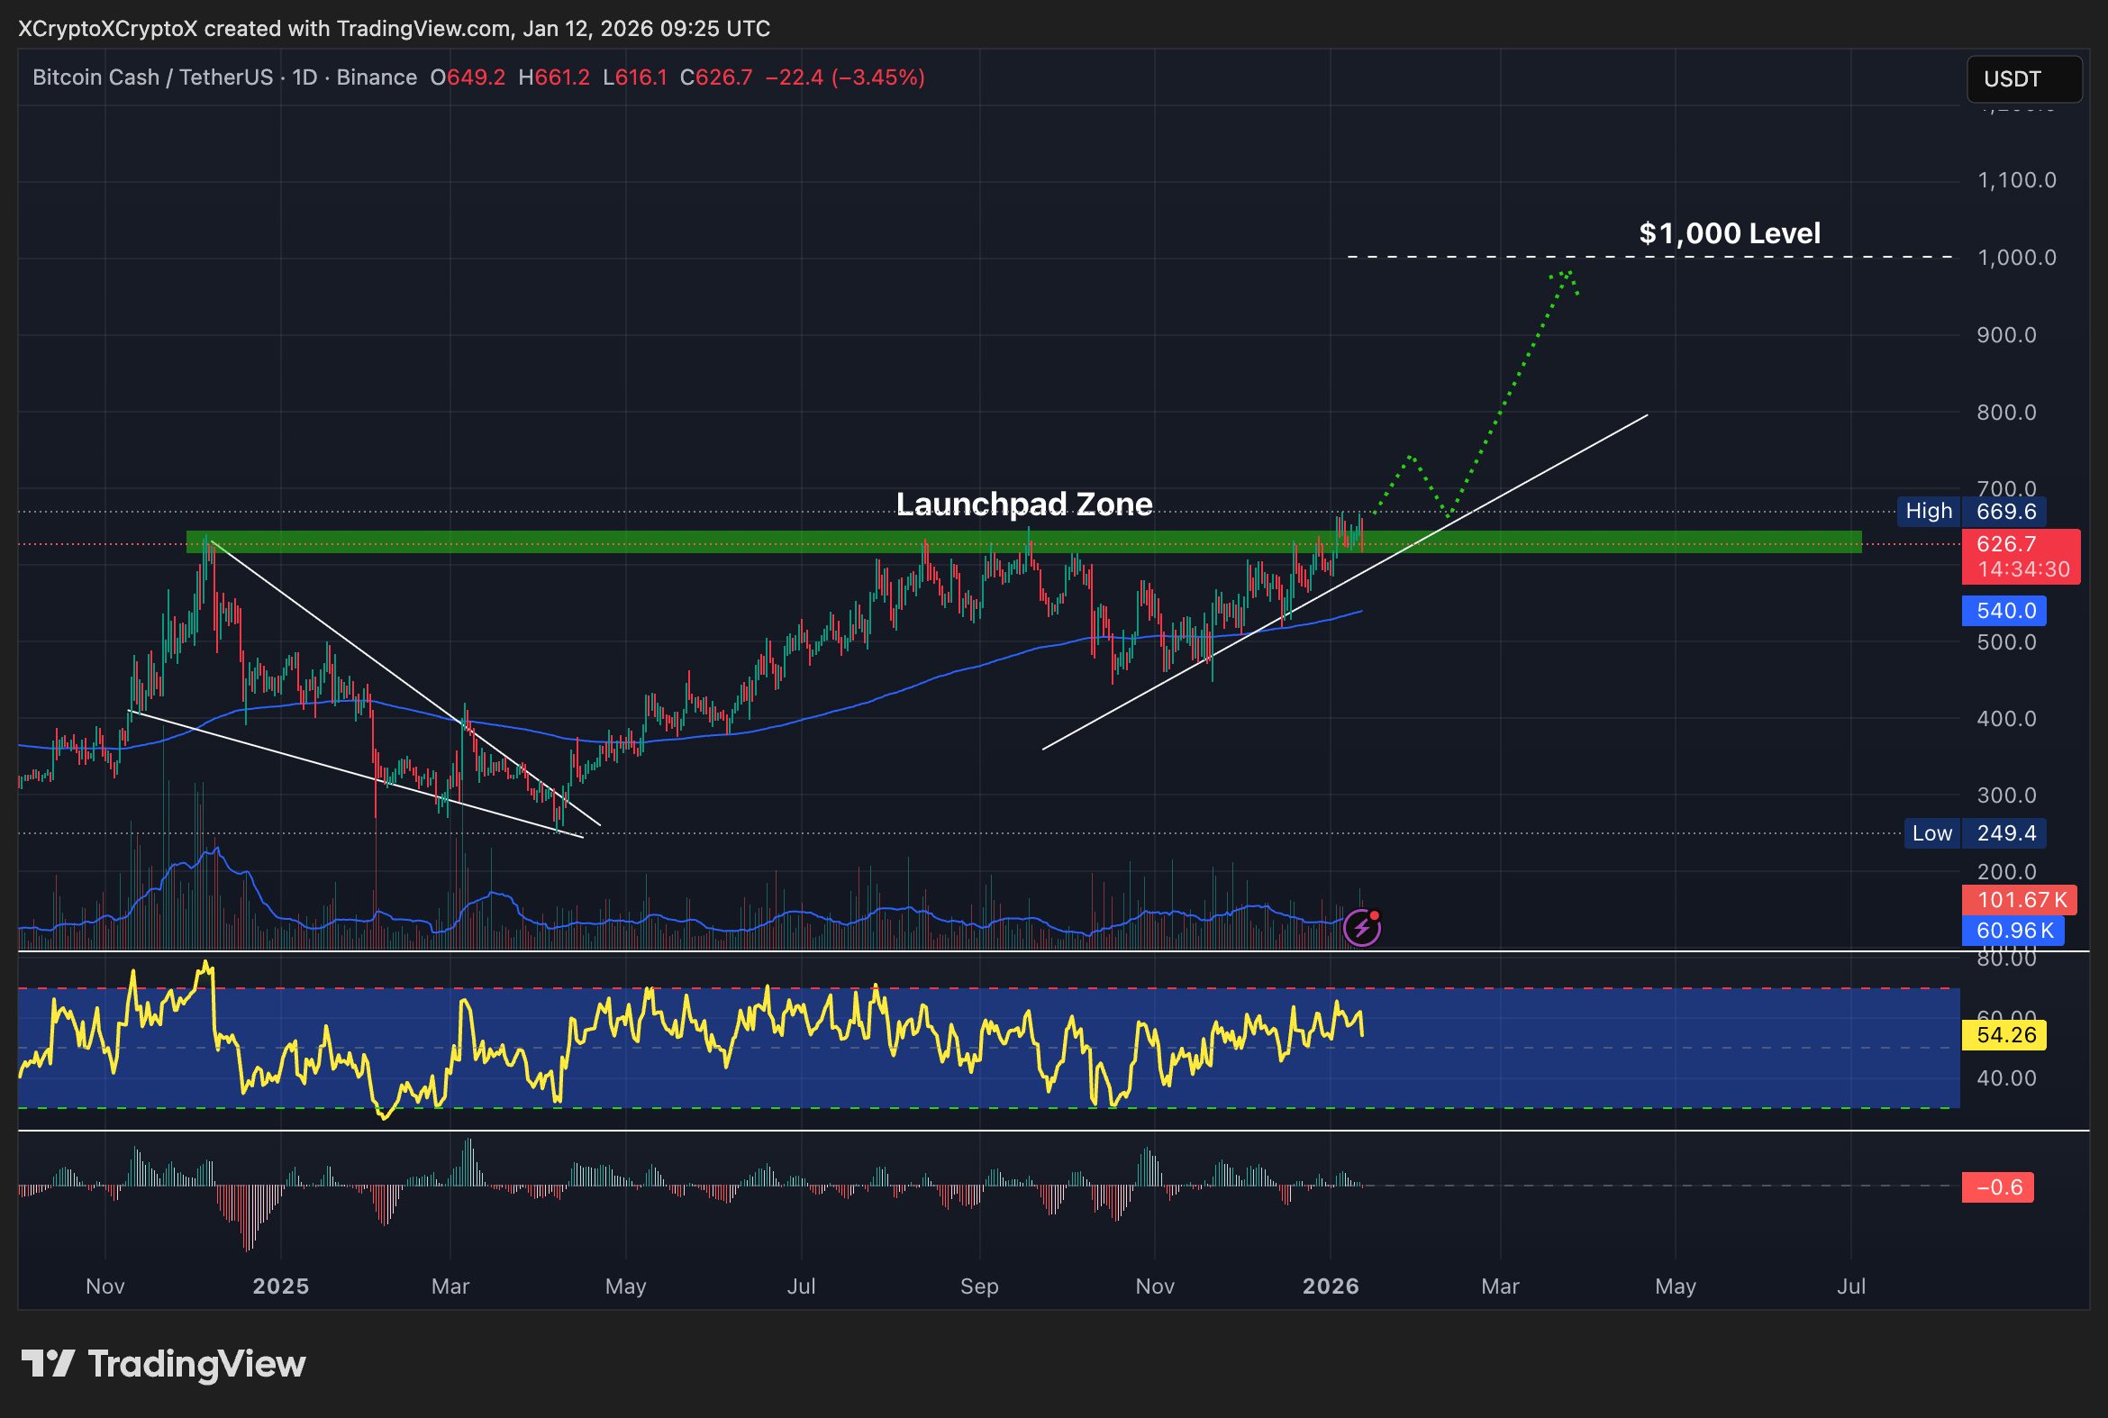Click the yellow 54.26 RSI value tag
Image resolution: width=2108 pixels, height=1418 pixels.
coord(2004,1034)
